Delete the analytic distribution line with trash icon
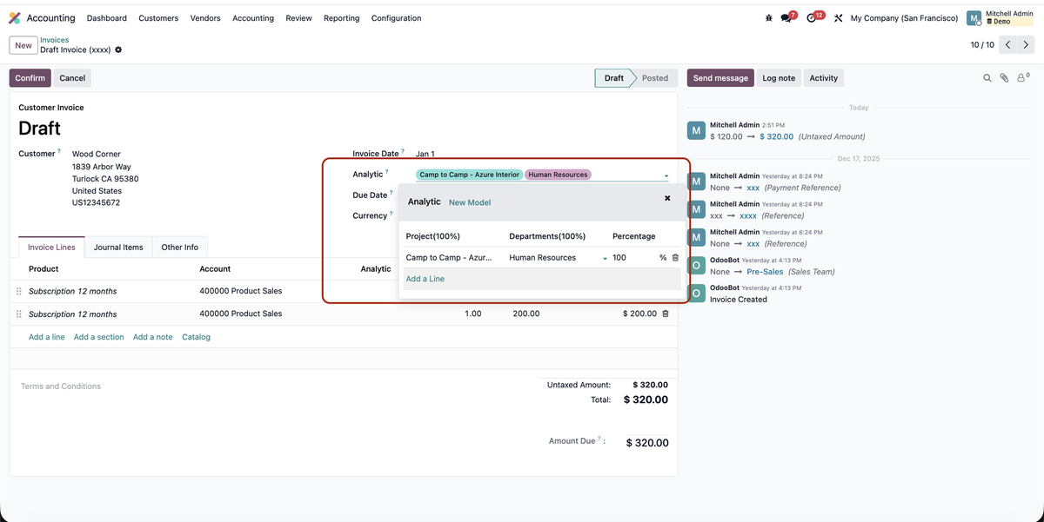The image size is (1044, 522). 675,258
